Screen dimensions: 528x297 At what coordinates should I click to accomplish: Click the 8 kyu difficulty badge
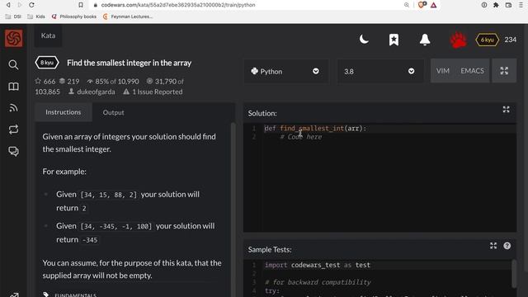(x=47, y=63)
